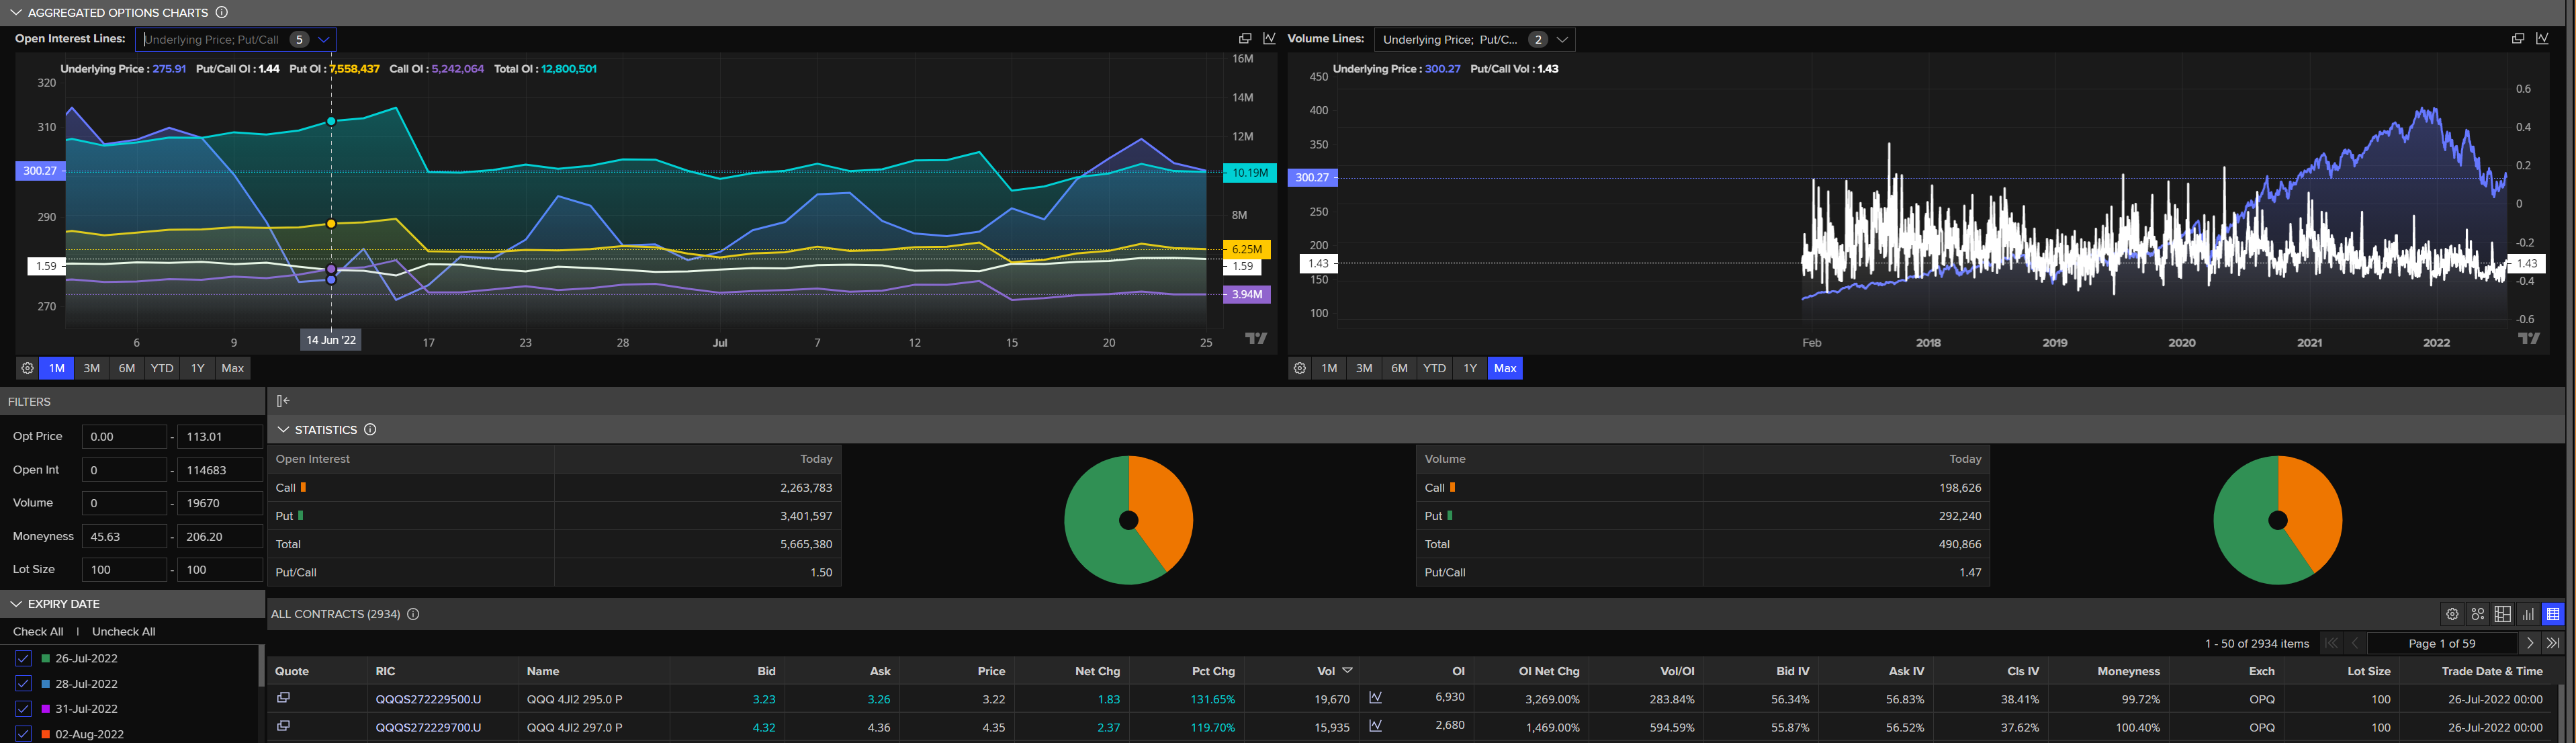This screenshot has width=2576, height=743.
Task: Pop out the Open Interest chart window
Action: click(1245, 39)
